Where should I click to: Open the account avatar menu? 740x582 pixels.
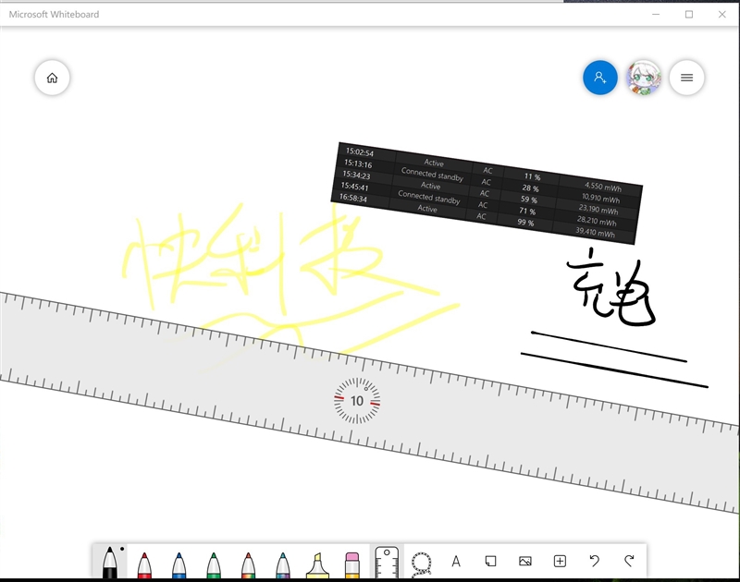pyautogui.click(x=644, y=78)
